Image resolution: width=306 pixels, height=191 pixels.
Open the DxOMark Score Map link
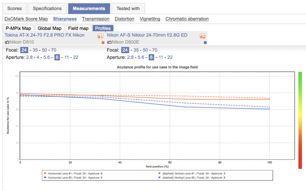click(x=26, y=19)
